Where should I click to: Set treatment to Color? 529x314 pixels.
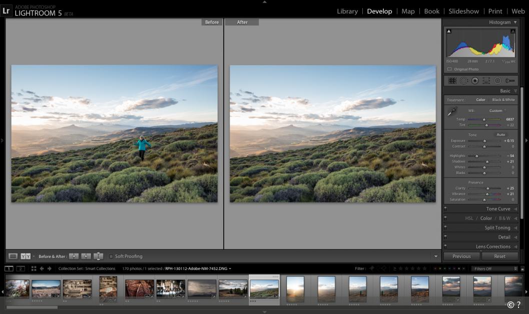pyautogui.click(x=481, y=99)
